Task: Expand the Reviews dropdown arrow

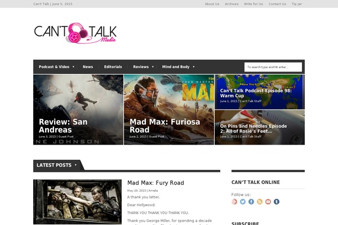Action: 153,67
